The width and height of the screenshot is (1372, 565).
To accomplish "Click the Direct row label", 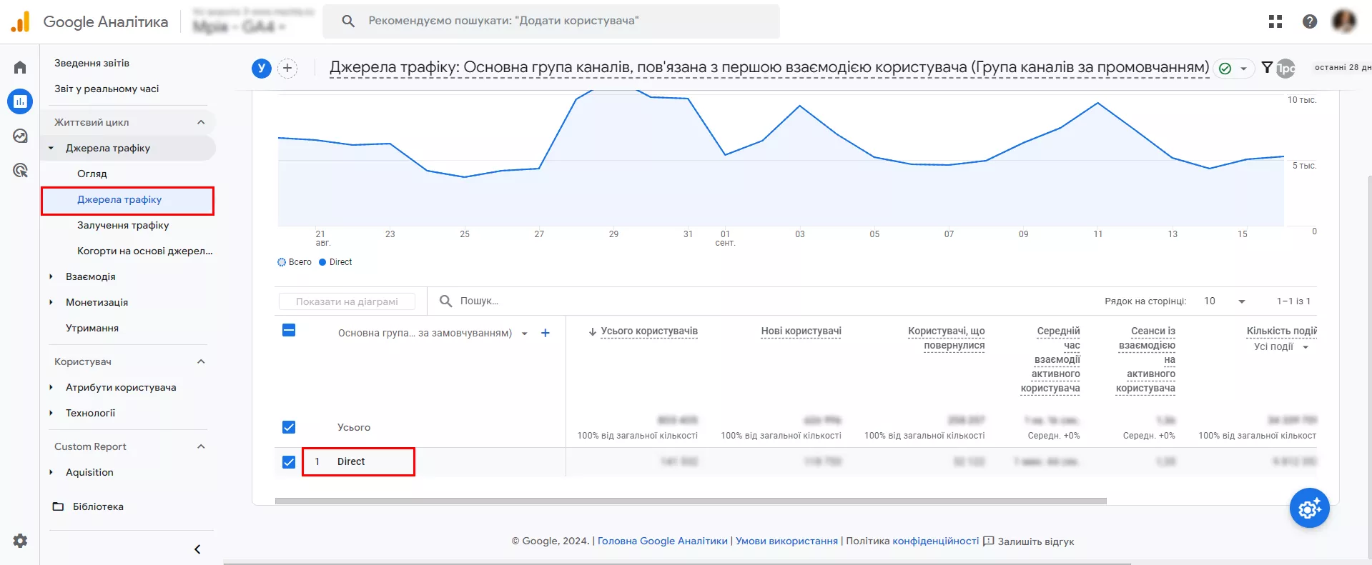I will [x=351, y=461].
